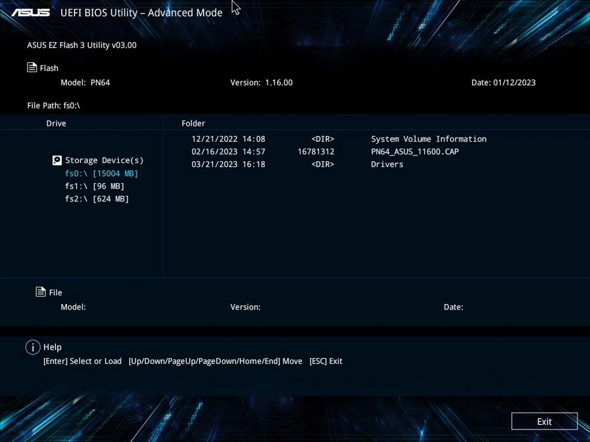Click the [Enter] Select or Load hint
Image resolution: width=590 pixels, height=442 pixels.
click(x=82, y=361)
